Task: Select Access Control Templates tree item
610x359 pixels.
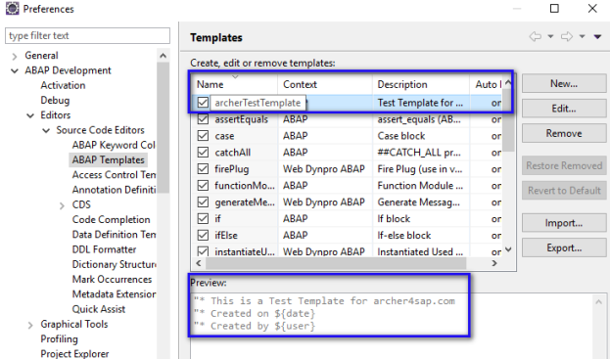Action: point(114,175)
